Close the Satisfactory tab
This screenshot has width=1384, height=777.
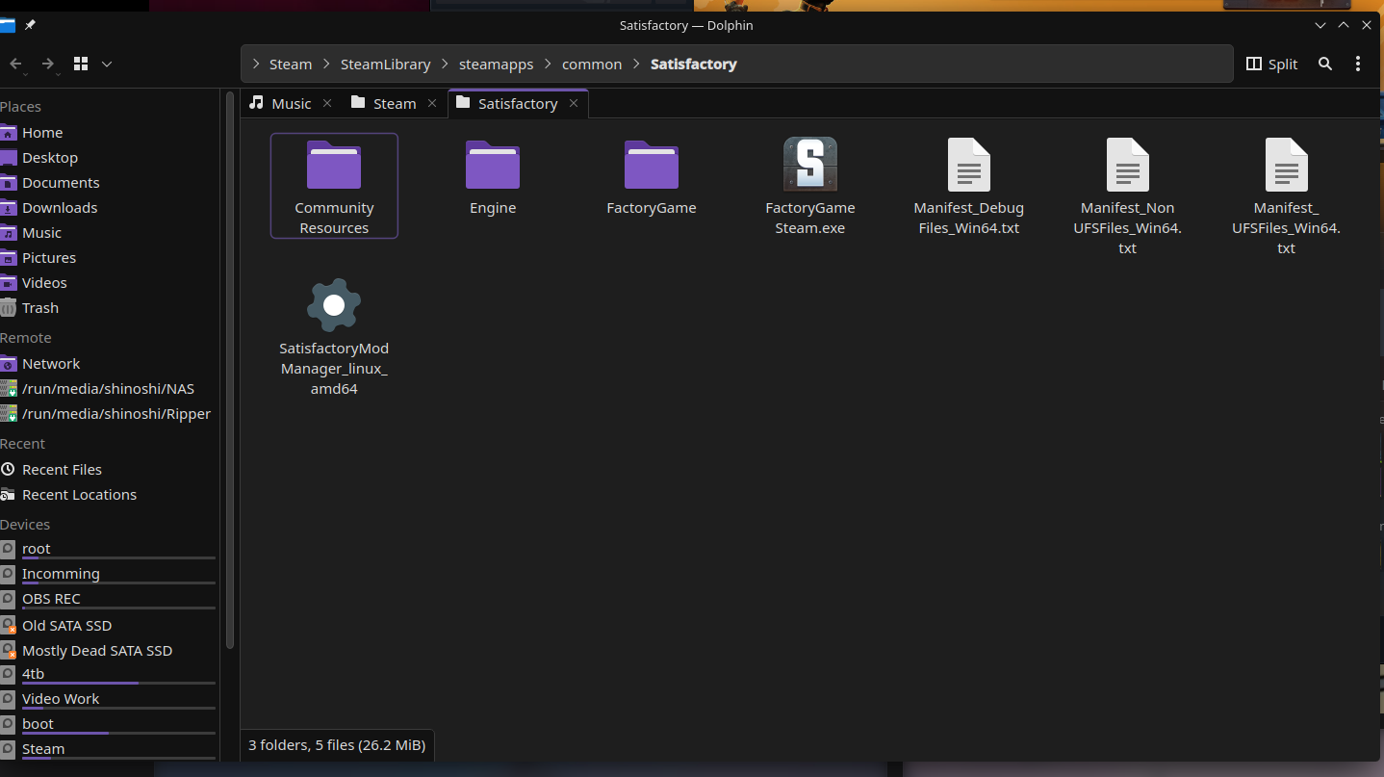[x=574, y=103]
